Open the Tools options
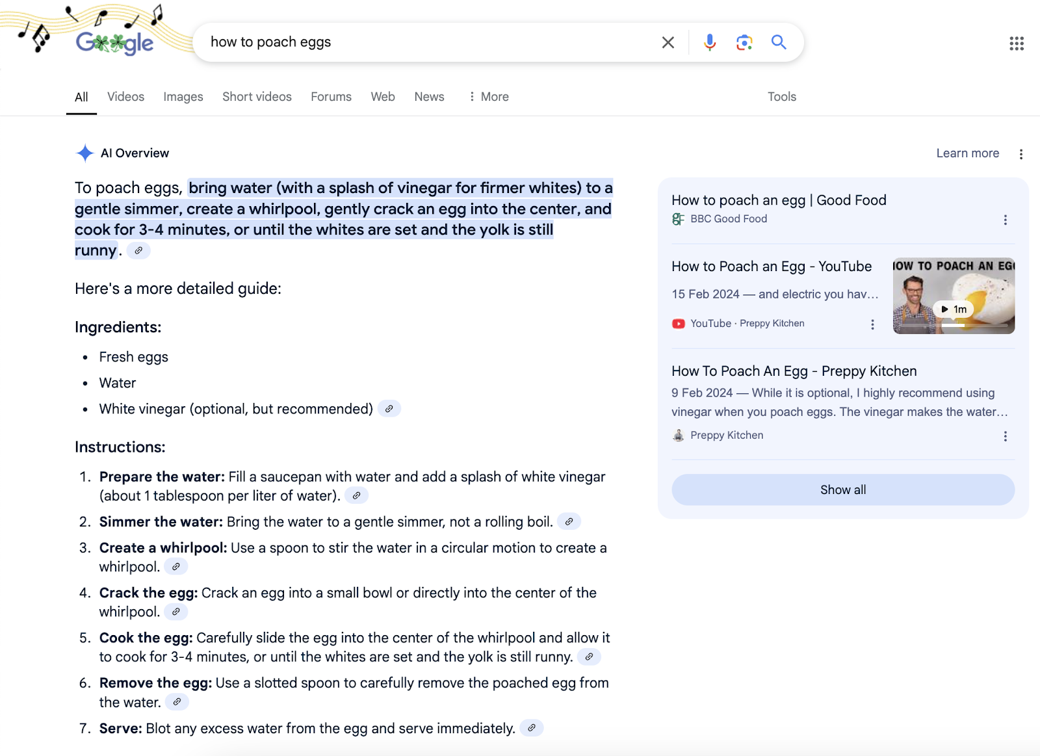This screenshot has height=756, width=1040. (x=782, y=97)
